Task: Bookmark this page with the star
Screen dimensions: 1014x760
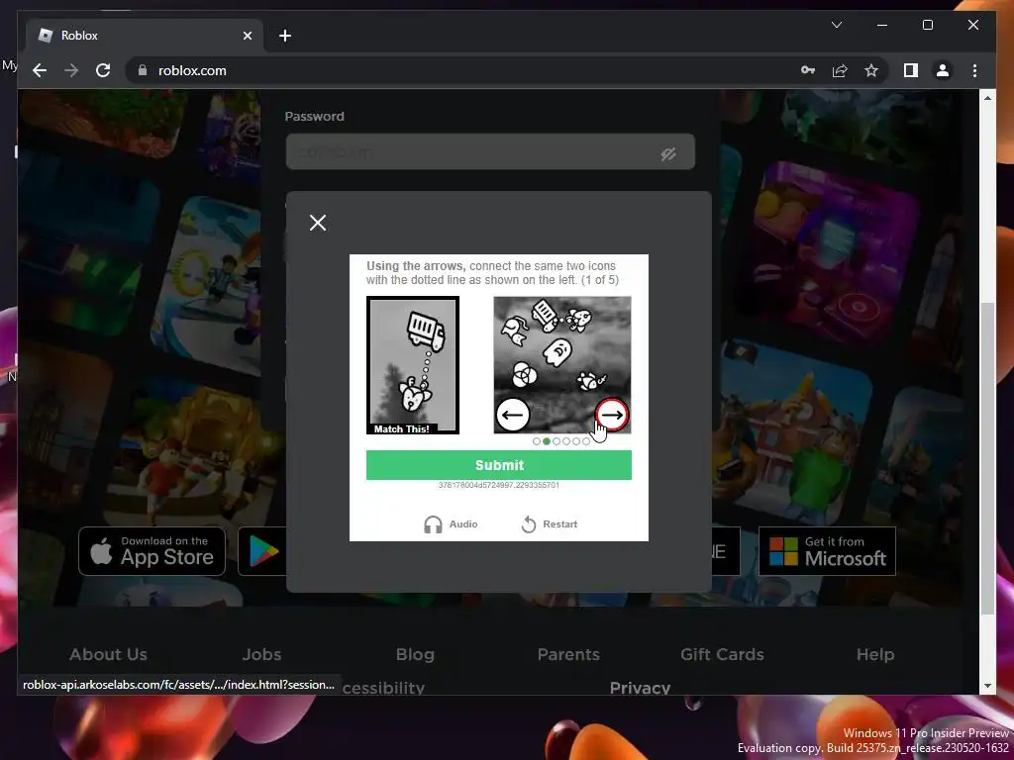Action: click(871, 70)
